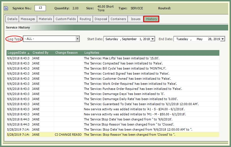
Task: Select the 'Contract Signed' log row
Action: click(x=113, y=73)
